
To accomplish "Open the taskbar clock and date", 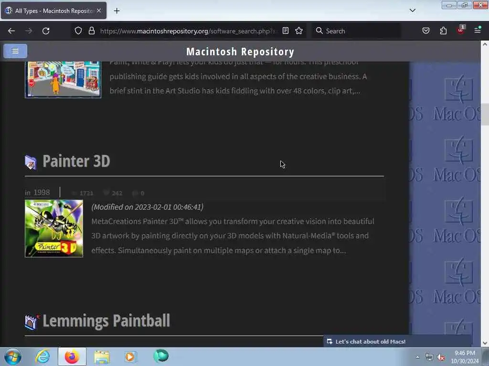I will tap(465, 357).
